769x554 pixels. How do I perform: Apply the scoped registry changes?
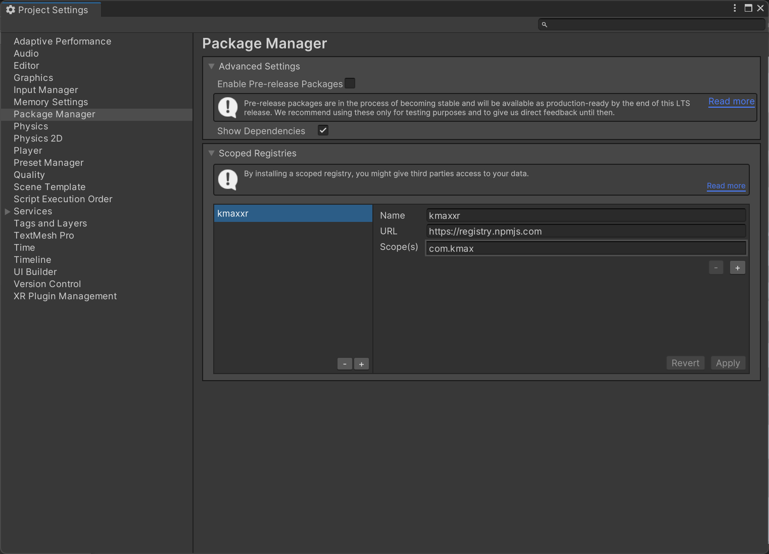pyautogui.click(x=728, y=363)
